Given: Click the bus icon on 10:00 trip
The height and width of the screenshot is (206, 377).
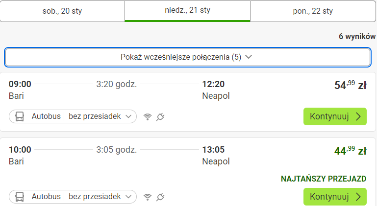Looking at the screenshot, I should [20, 197].
